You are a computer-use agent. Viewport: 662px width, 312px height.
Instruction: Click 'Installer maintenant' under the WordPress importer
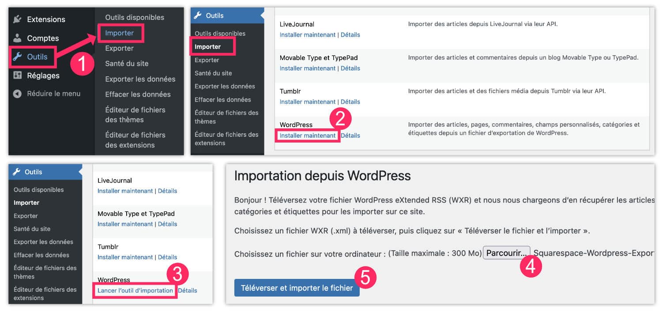[308, 135]
